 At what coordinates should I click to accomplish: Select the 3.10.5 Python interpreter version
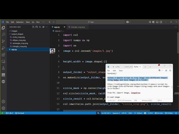(x=150, y=113)
